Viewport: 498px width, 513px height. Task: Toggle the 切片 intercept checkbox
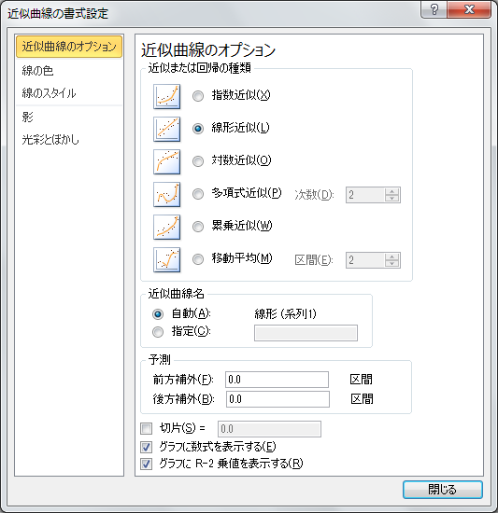click(x=146, y=428)
